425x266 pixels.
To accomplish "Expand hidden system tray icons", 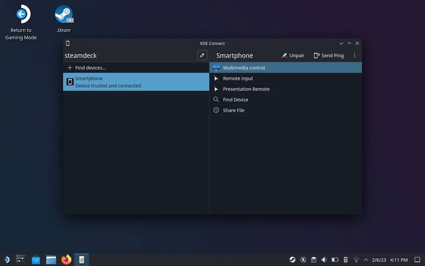I will [x=366, y=260].
